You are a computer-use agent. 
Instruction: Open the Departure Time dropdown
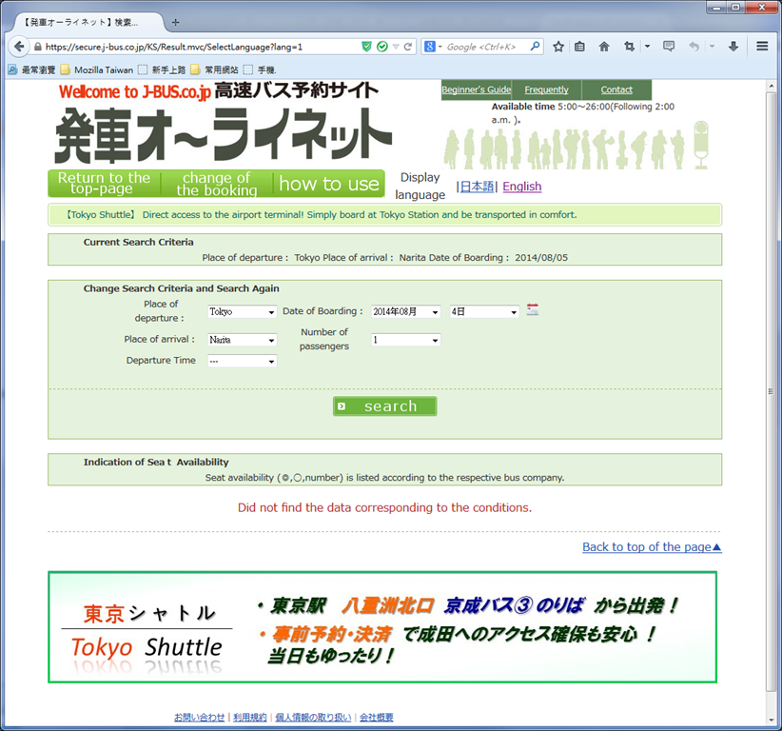tap(242, 362)
